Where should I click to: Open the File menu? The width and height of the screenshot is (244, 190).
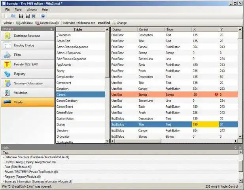coord(7,9)
